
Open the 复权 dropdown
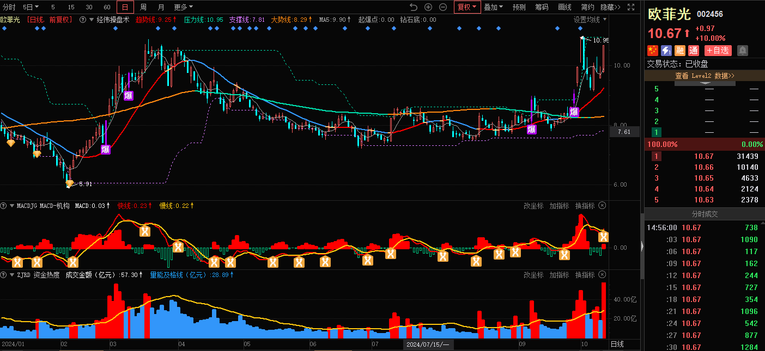click(x=467, y=7)
